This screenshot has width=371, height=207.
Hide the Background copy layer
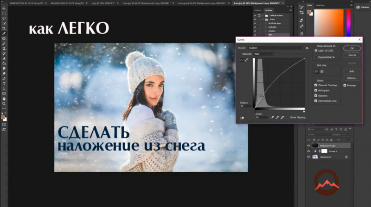pyautogui.click(x=308, y=145)
